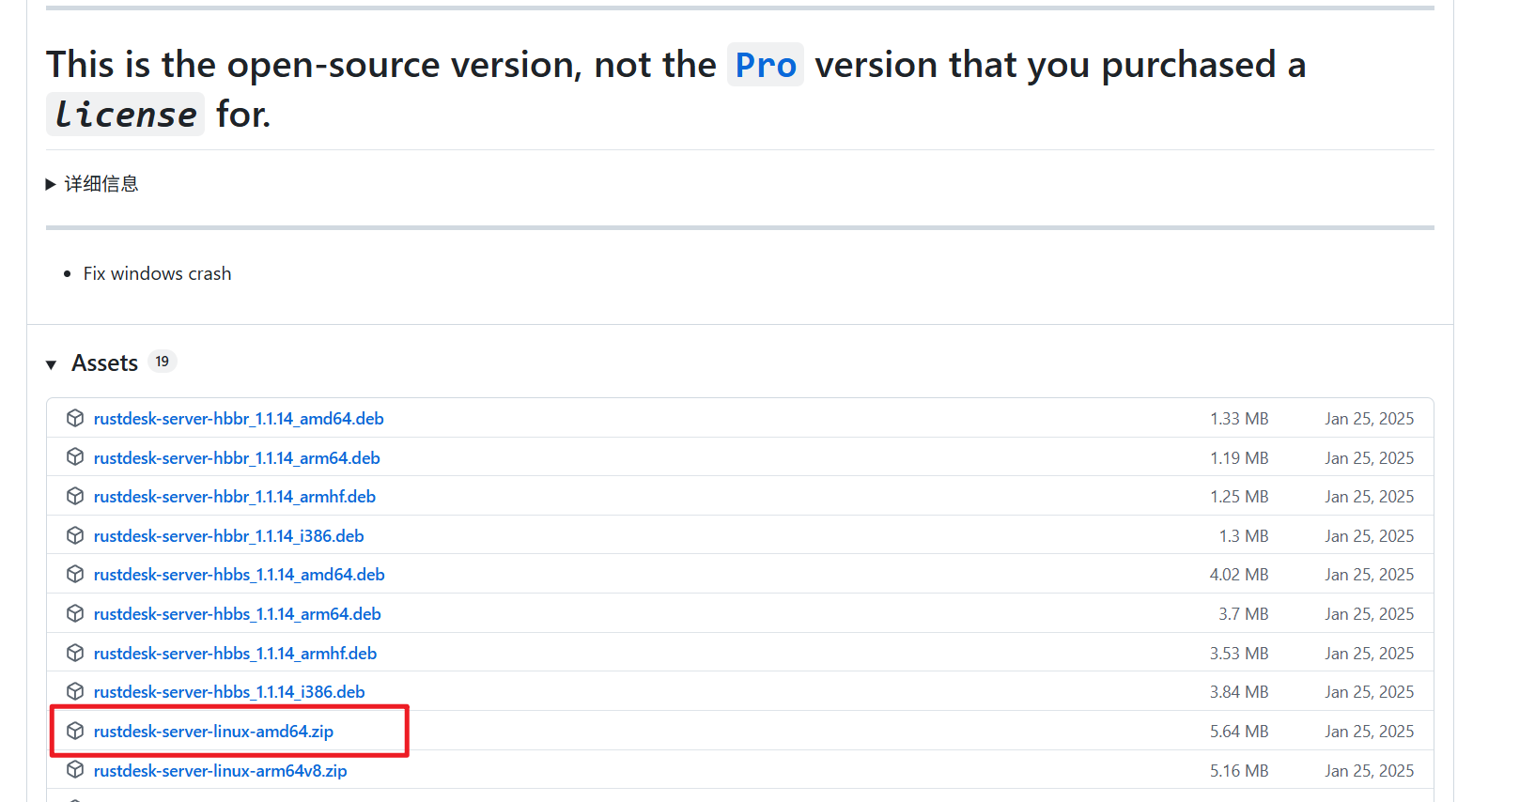
Task: Click package icon beside rustdesk-server-hbbs_1.1.14_arm64.deb
Action: (x=75, y=614)
